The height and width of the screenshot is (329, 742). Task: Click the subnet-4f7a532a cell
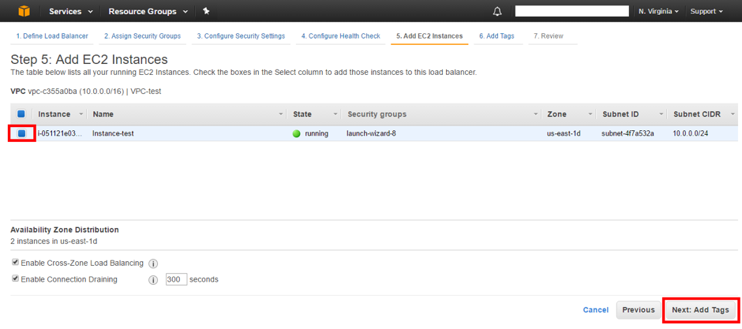[628, 134]
